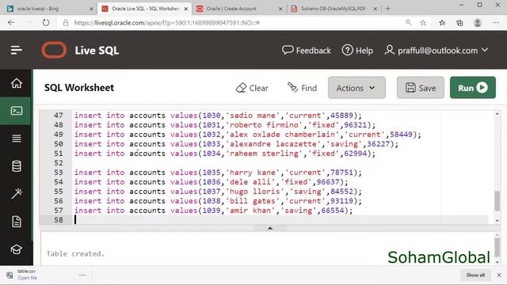Close the Bing browser tab
The height and width of the screenshot is (285, 507).
(x=91, y=9)
